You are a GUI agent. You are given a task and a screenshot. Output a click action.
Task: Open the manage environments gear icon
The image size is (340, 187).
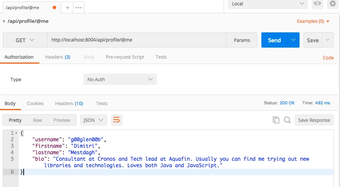[332, 4]
